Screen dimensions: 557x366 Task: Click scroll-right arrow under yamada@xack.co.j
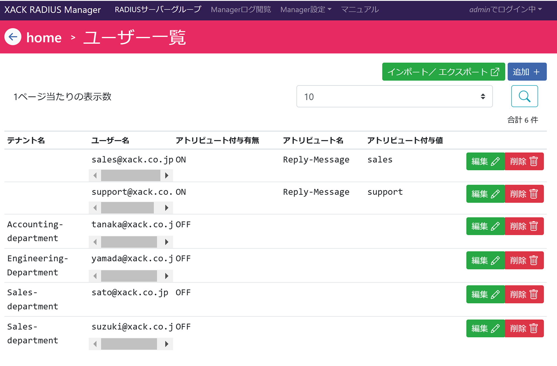[x=167, y=276]
